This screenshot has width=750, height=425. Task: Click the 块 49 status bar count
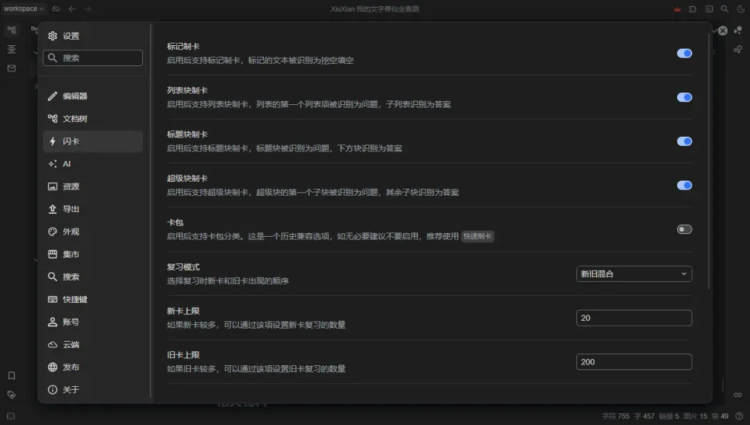720,416
